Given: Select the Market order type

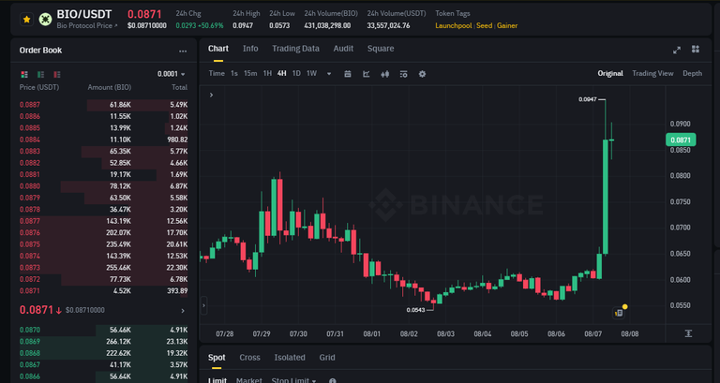Looking at the screenshot, I should pos(248,380).
